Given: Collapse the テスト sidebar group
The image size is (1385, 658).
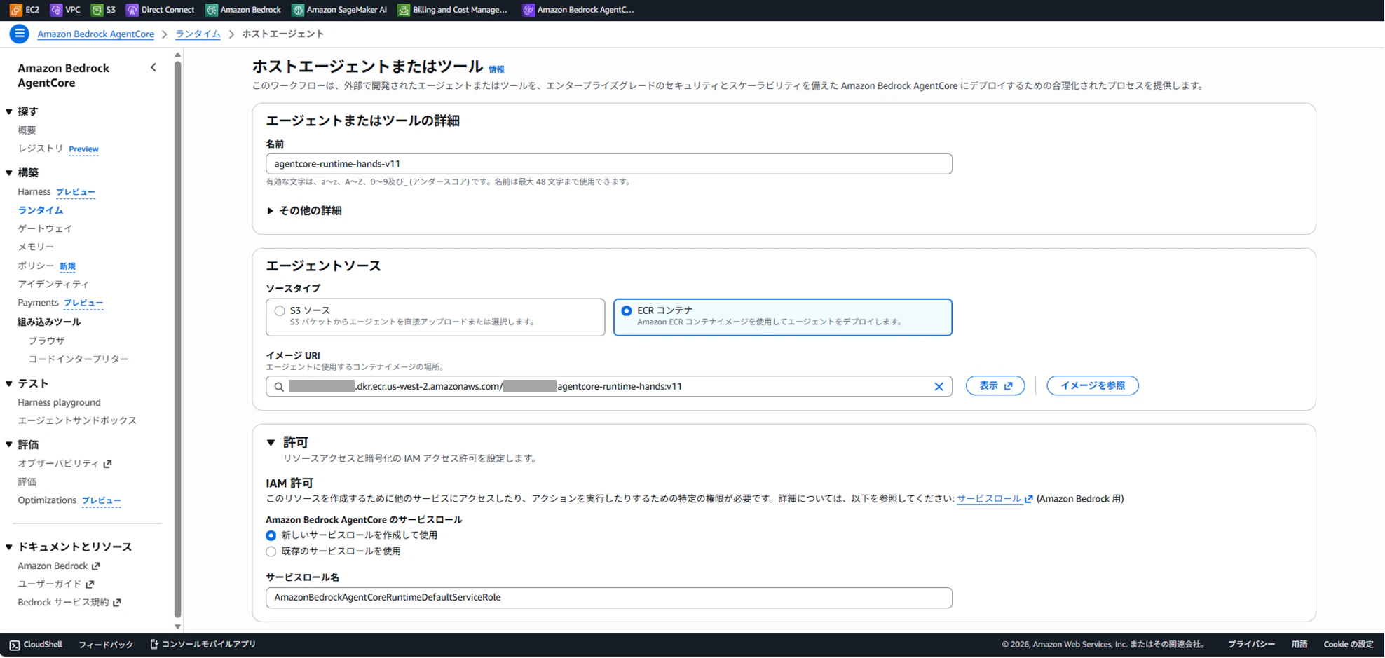Looking at the screenshot, I should (x=9, y=384).
